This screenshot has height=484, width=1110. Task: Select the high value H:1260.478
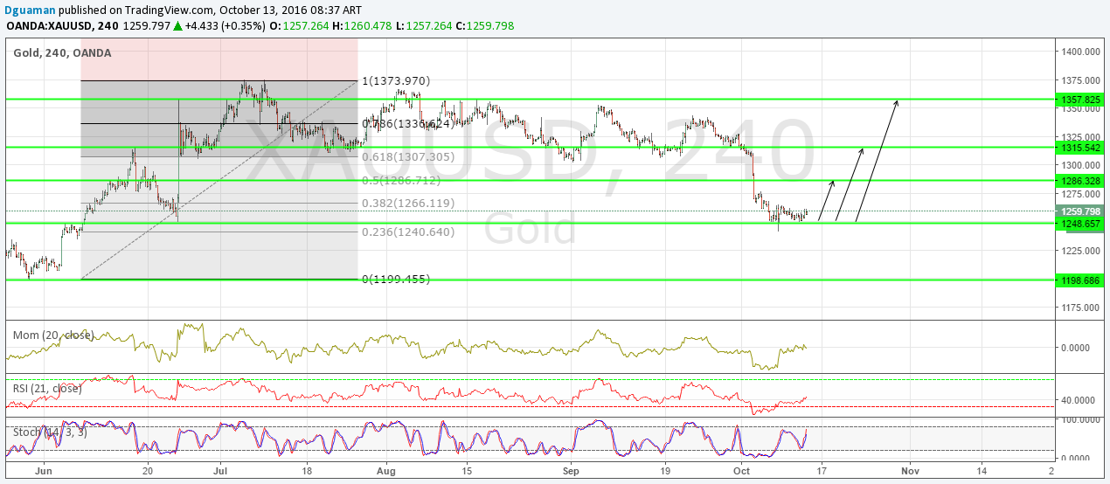point(363,26)
